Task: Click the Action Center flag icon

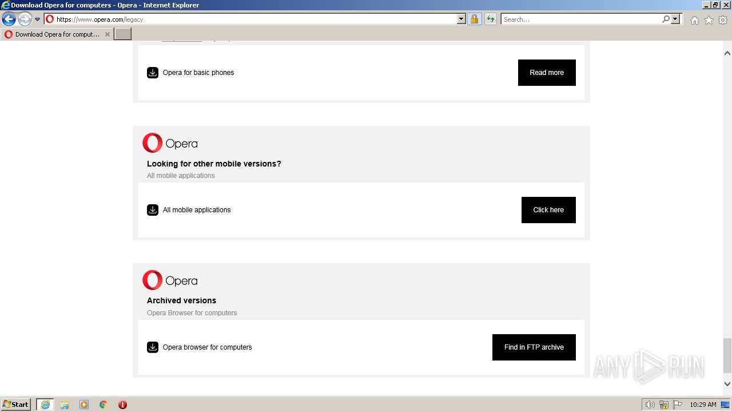Action: (x=678, y=405)
